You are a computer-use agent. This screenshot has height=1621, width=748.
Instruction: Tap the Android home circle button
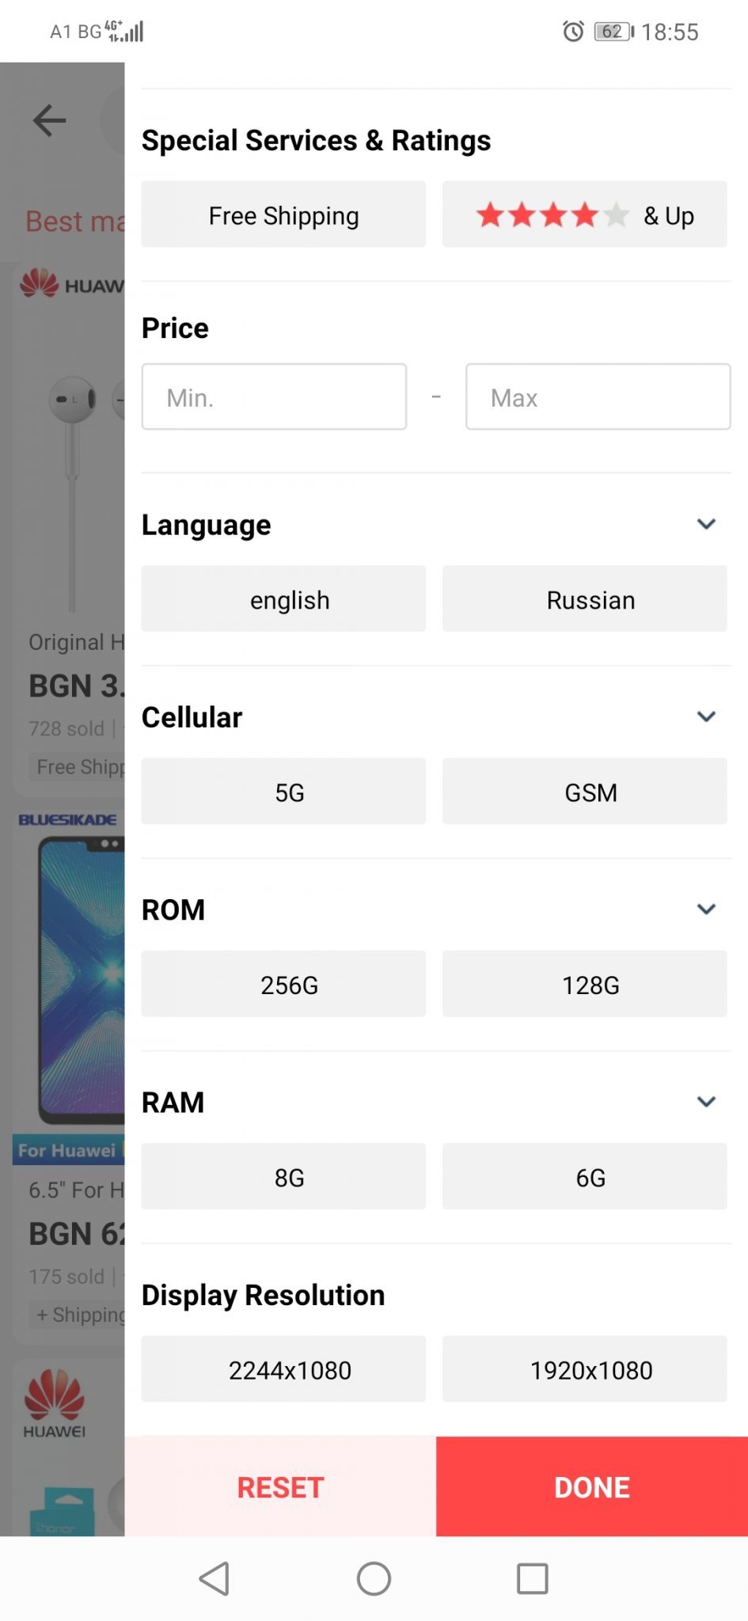pos(374,1579)
